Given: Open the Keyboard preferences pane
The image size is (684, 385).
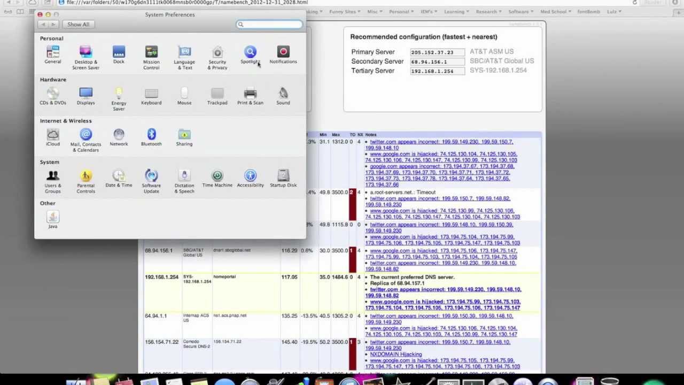Looking at the screenshot, I should point(151,96).
